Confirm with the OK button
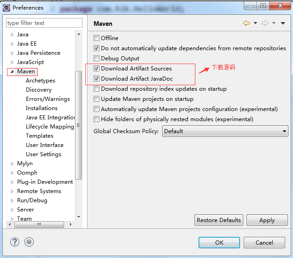 219,242
